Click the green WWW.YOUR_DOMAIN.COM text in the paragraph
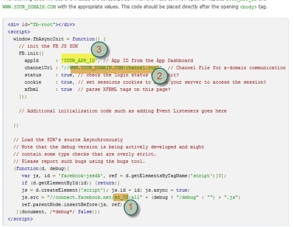This screenshot has height=227, width=294. click(29, 7)
